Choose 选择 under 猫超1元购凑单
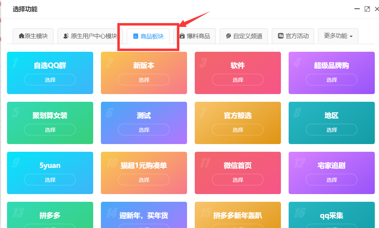Screen dimensions: 379x228 pyautogui.click(x=144, y=179)
